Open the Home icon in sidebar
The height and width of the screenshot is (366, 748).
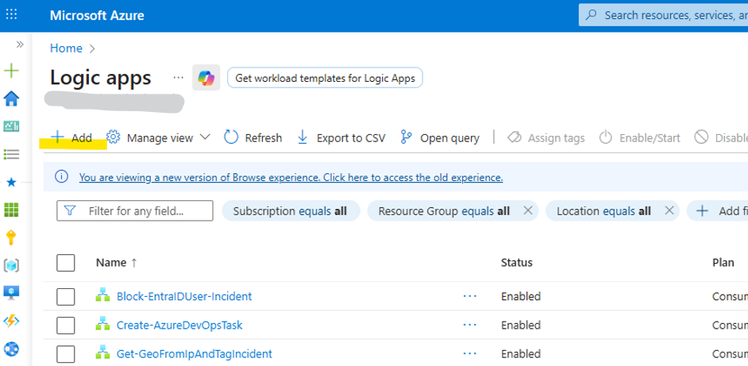click(x=11, y=98)
